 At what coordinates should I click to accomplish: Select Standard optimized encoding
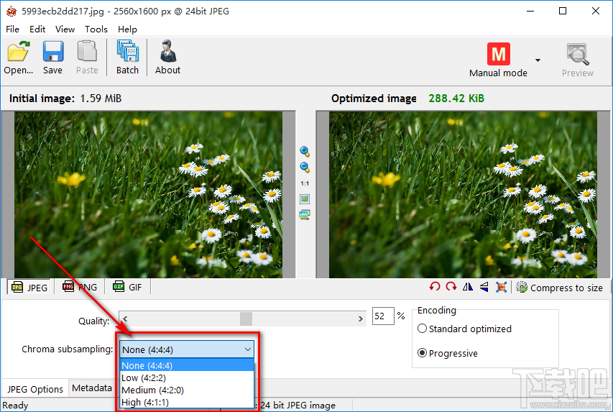coord(464,329)
